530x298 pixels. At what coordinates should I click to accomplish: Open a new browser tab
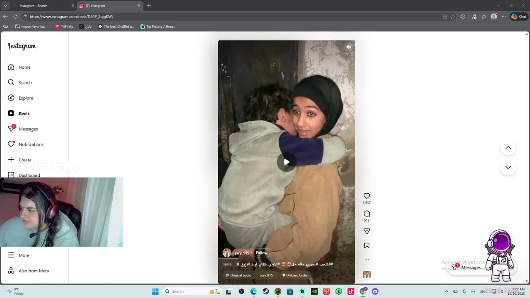149,6
